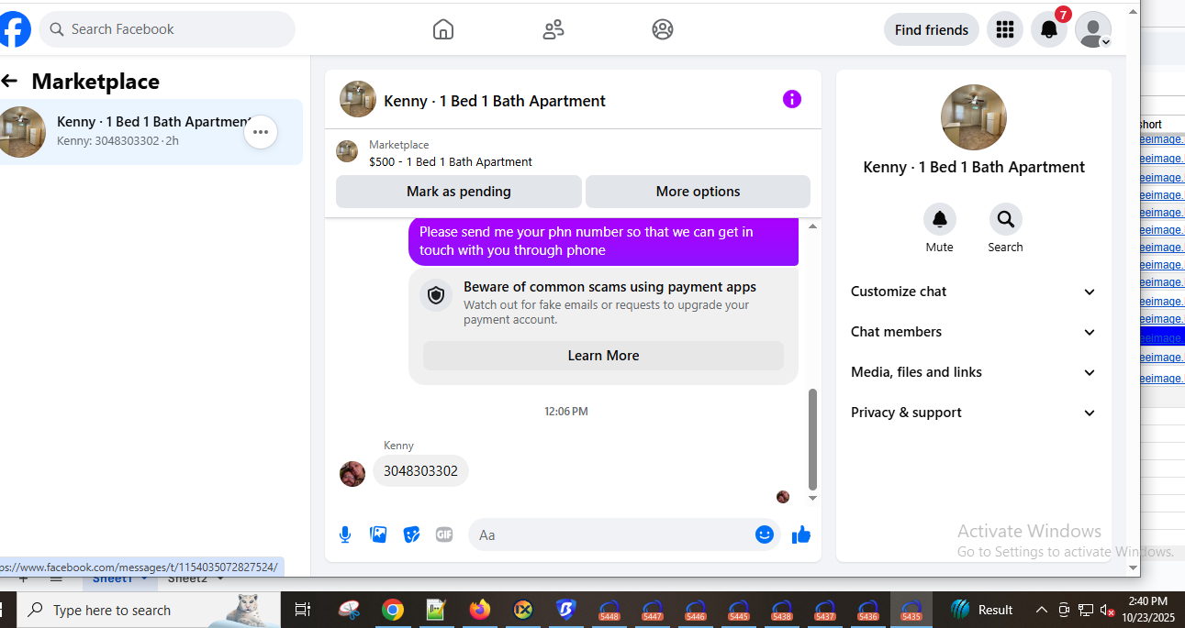
Task: Open the Groups icon in top navigation
Action: (x=663, y=29)
